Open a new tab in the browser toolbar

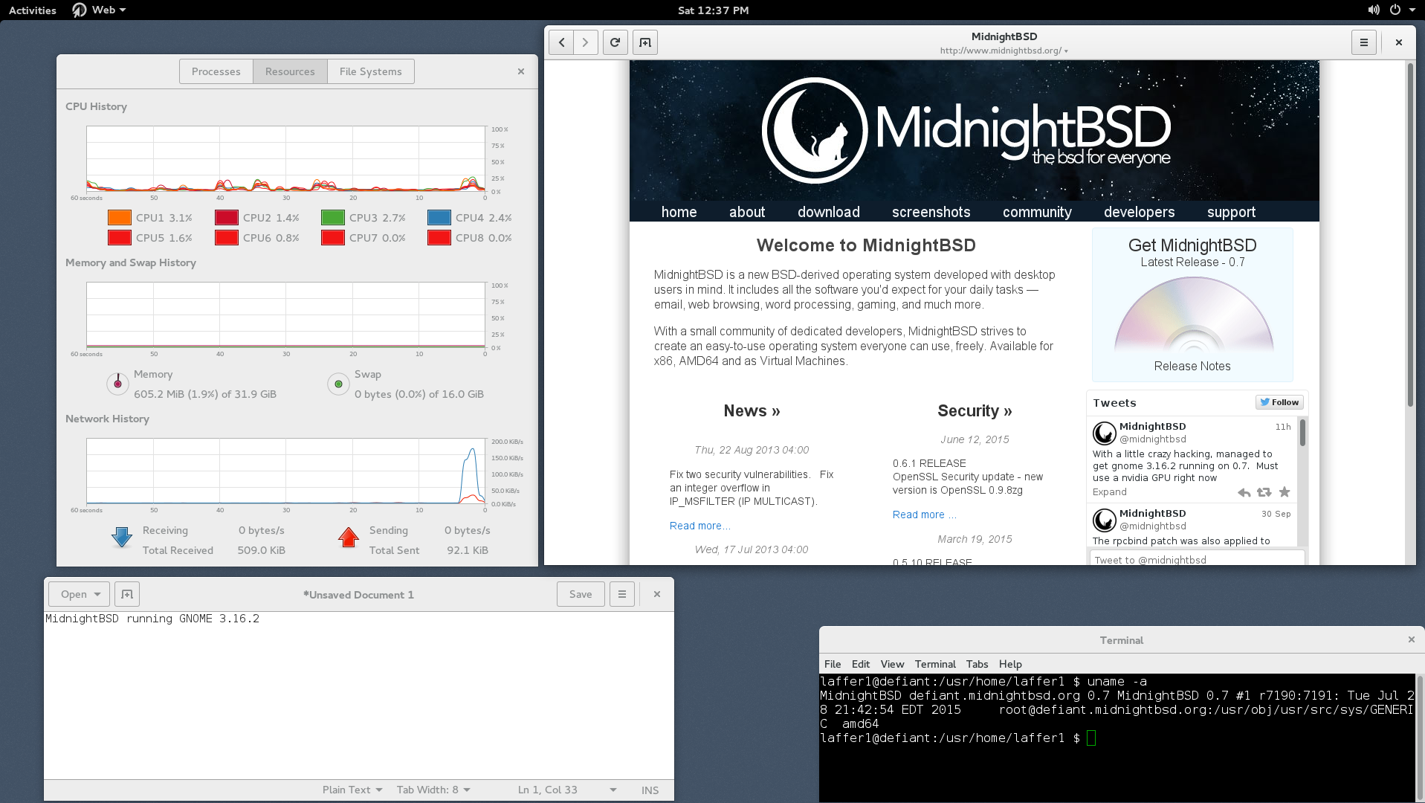click(x=644, y=42)
